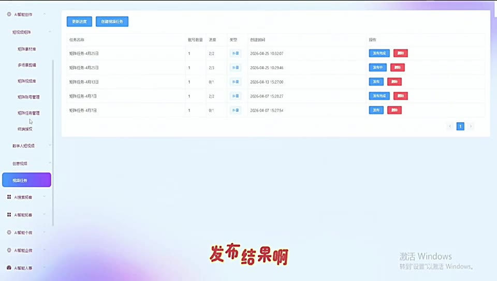Expand the AI搜索拓客 menu arrow

(x=45, y=197)
